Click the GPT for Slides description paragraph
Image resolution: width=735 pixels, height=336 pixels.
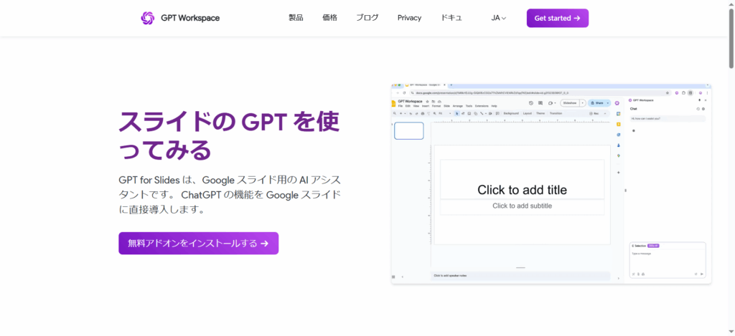230,195
